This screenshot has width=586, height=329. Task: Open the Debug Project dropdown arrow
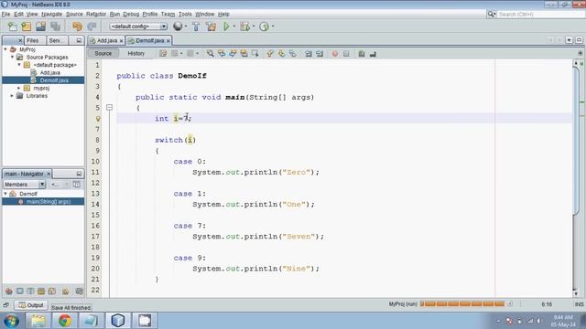click(x=254, y=27)
